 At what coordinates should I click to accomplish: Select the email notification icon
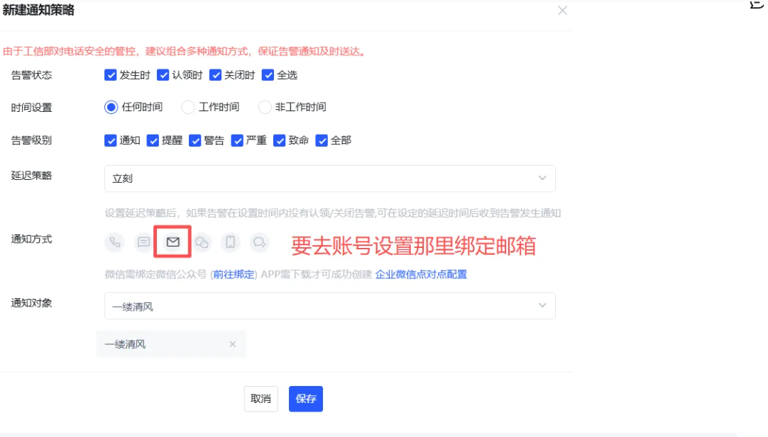[173, 242]
